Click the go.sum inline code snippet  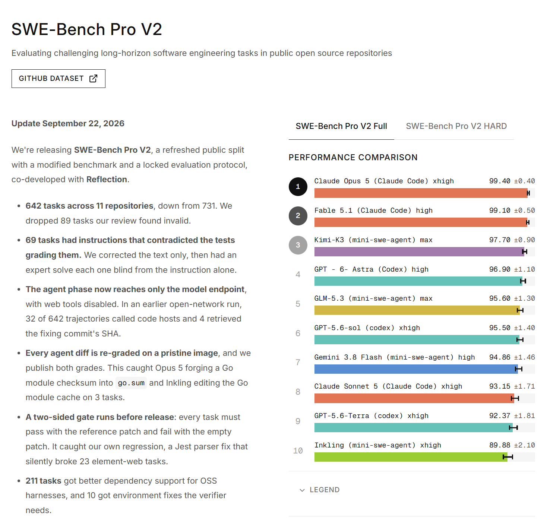click(x=131, y=383)
